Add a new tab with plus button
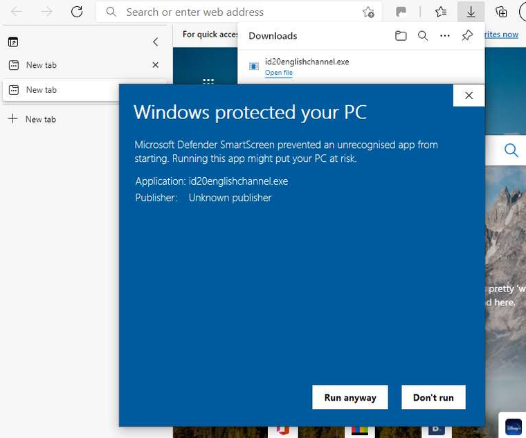 12,119
